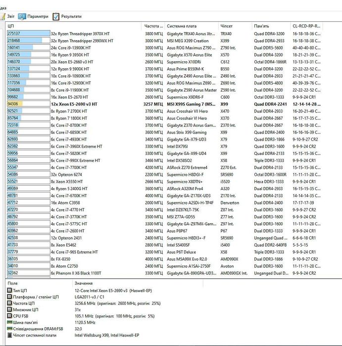Click the AMD990X chipset cell
The image size is (342, 346).
click(x=229, y=259)
